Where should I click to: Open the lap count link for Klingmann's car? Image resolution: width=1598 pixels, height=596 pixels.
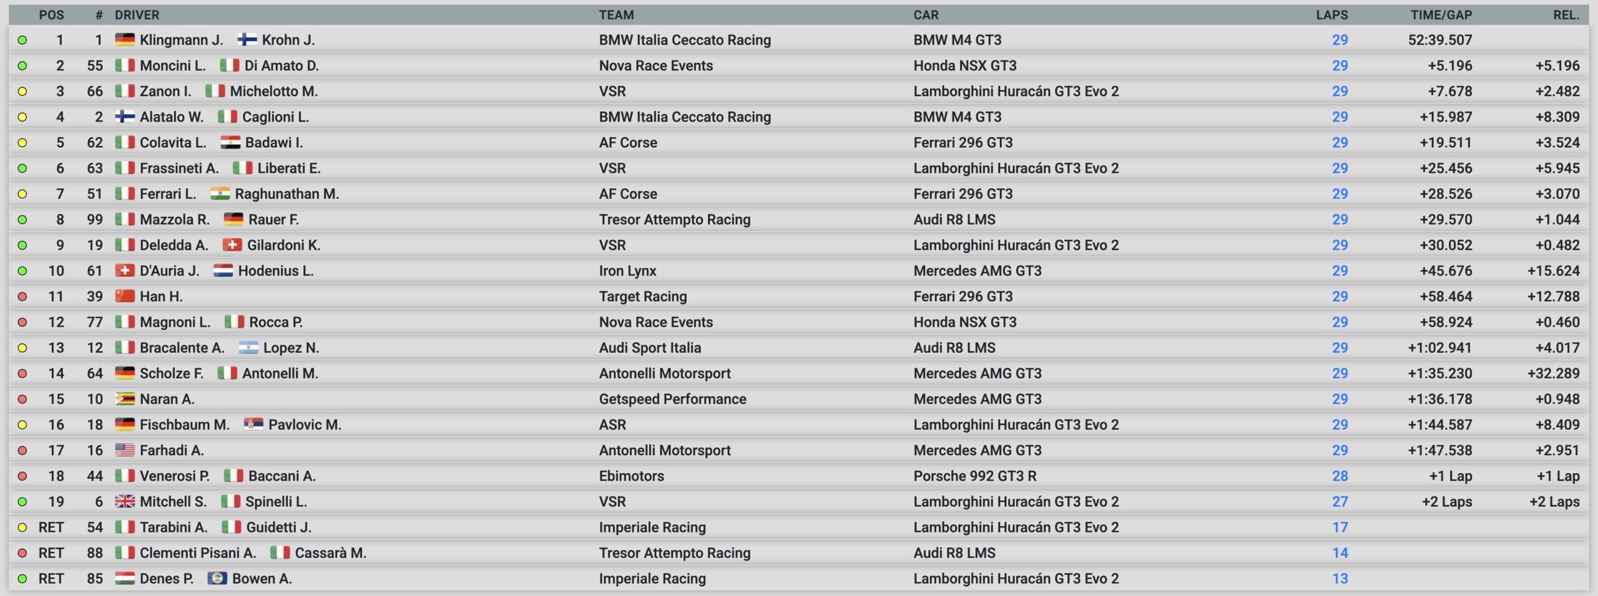coord(1340,40)
